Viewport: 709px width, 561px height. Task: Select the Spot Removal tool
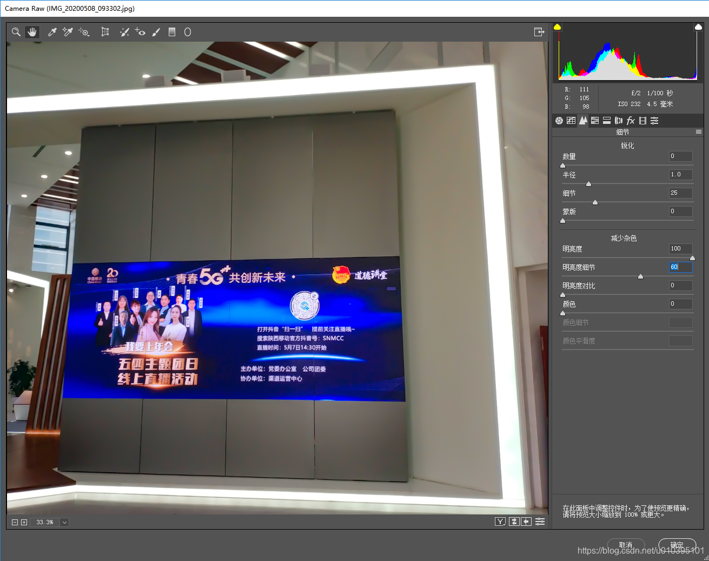[x=124, y=32]
